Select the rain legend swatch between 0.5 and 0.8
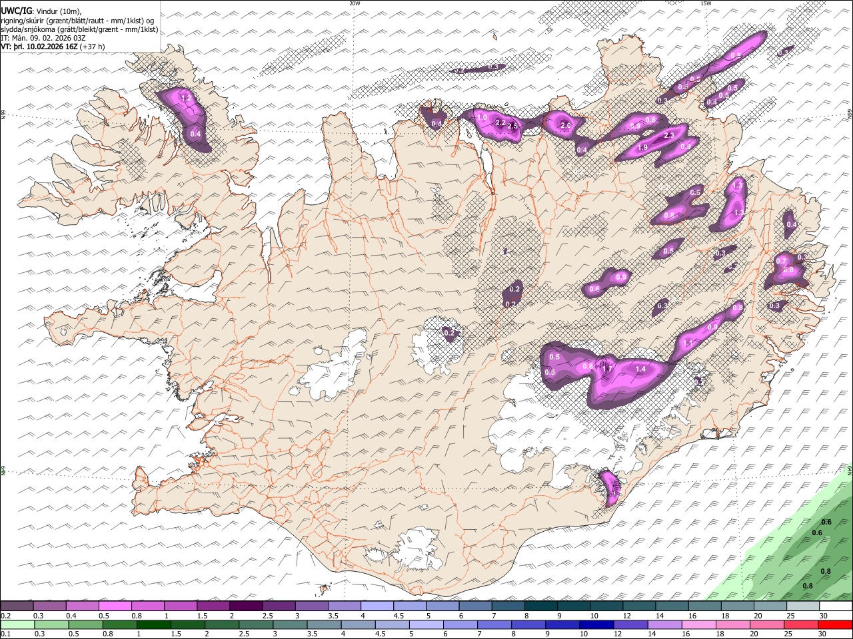The image size is (853, 639). click(x=87, y=624)
